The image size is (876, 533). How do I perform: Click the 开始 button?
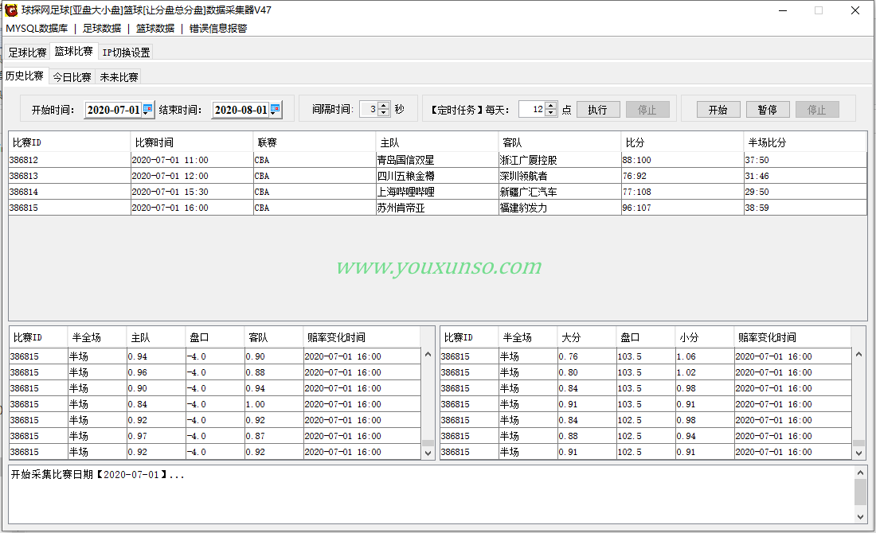pos(718,110)
